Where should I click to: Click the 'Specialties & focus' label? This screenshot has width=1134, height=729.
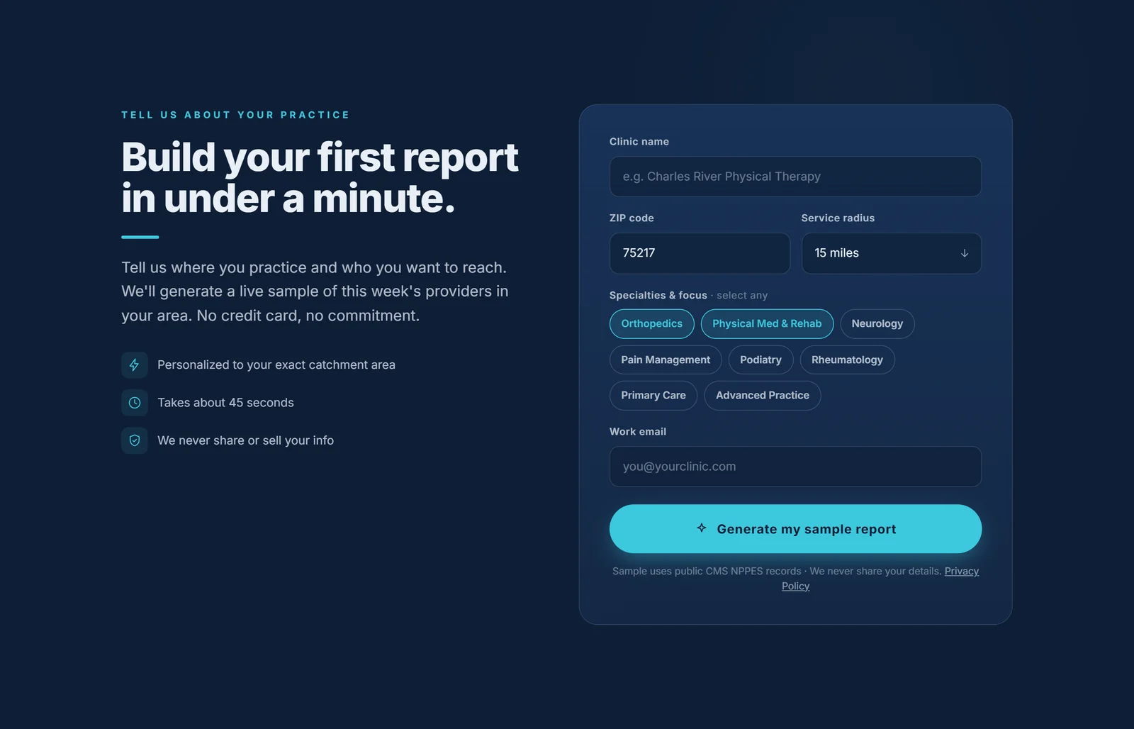[658, 296]
